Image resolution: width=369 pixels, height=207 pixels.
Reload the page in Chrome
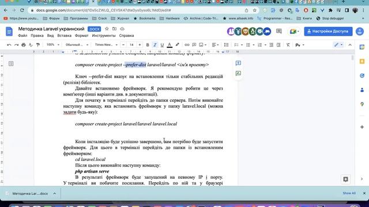(x=22, y=10)
